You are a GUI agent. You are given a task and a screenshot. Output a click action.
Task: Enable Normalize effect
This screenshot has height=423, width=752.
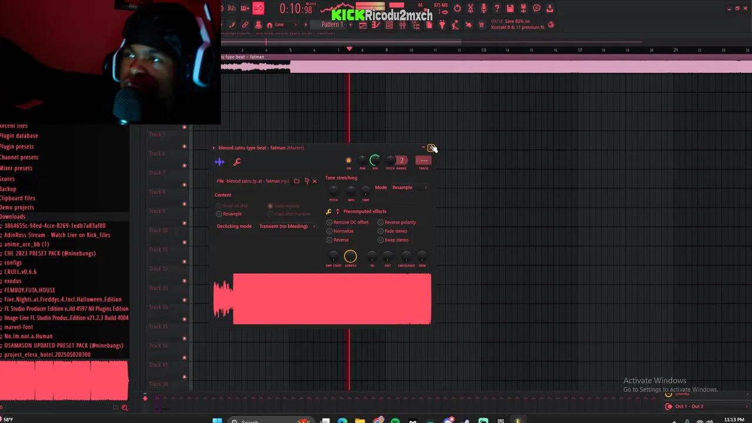tap(340, 231)
